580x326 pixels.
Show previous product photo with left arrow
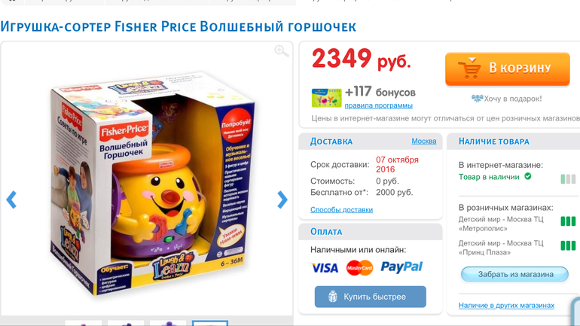tap(11, 200)
